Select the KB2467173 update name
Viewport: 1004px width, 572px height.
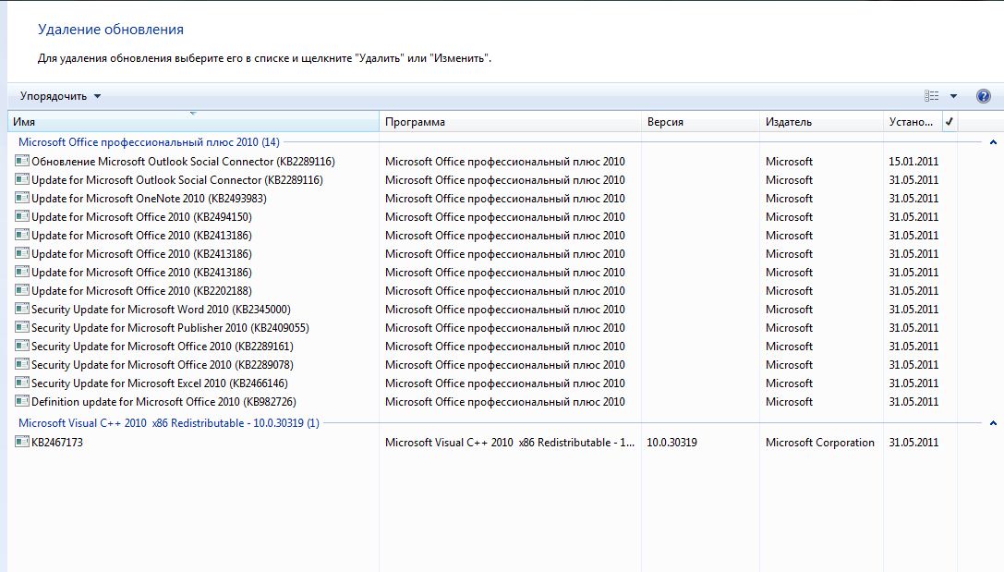(57, 442)
